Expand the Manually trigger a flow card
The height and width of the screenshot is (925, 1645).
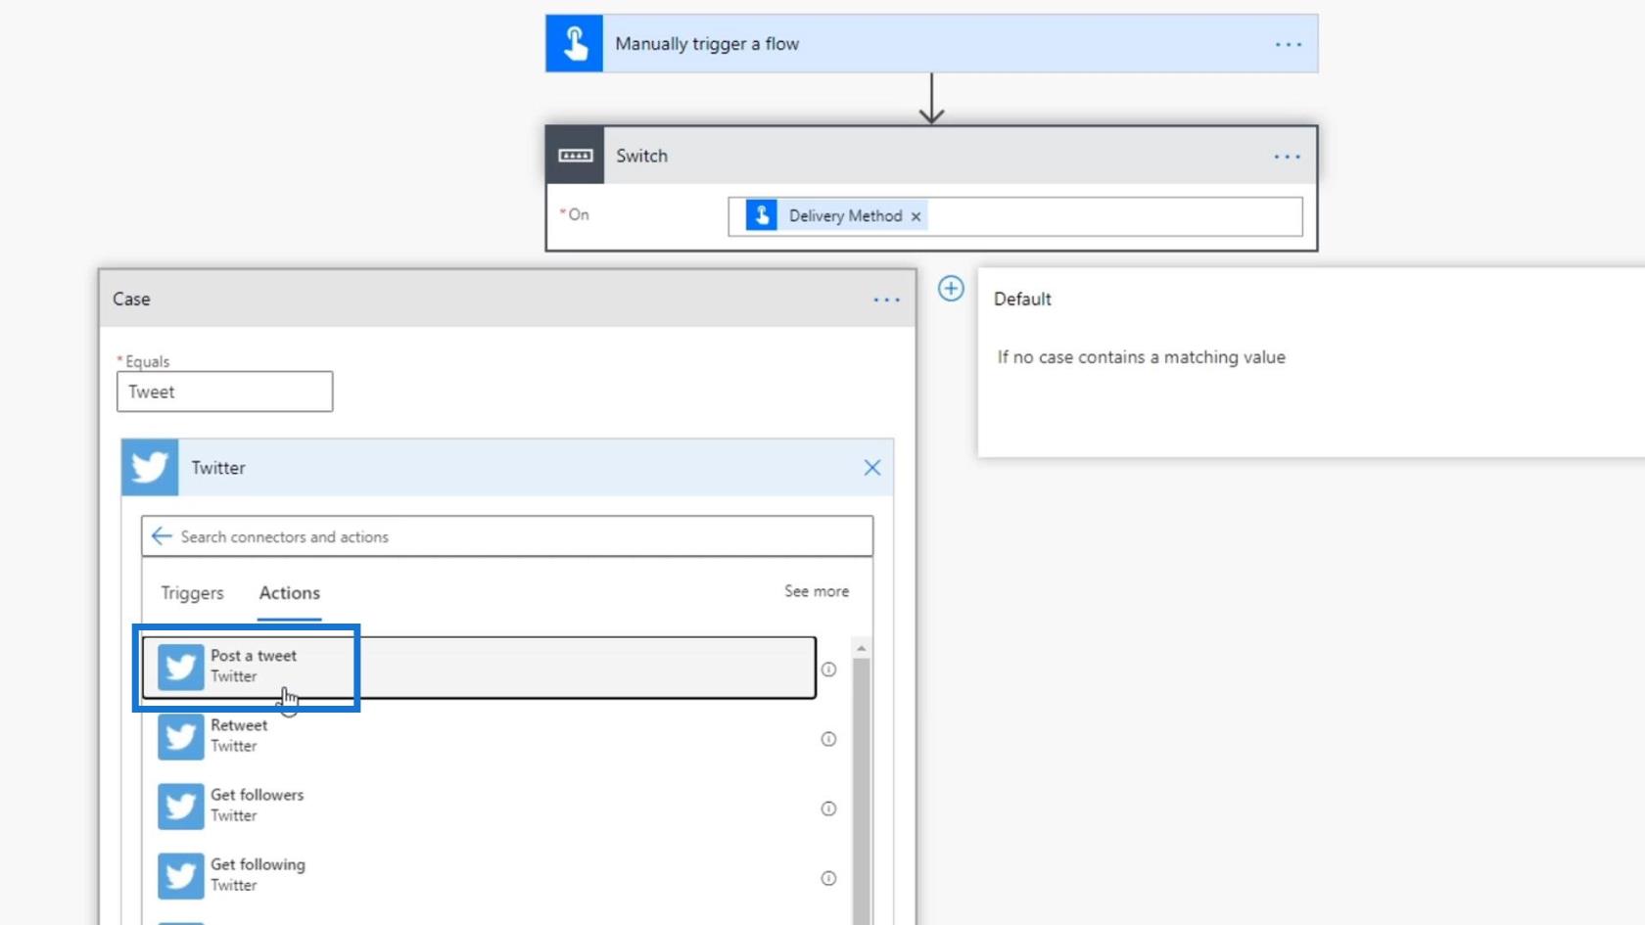pos(931,44)
